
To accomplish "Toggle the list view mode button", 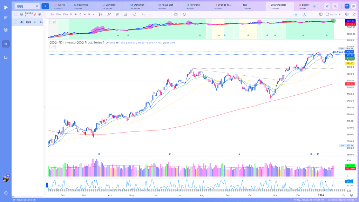I will 347,6.
